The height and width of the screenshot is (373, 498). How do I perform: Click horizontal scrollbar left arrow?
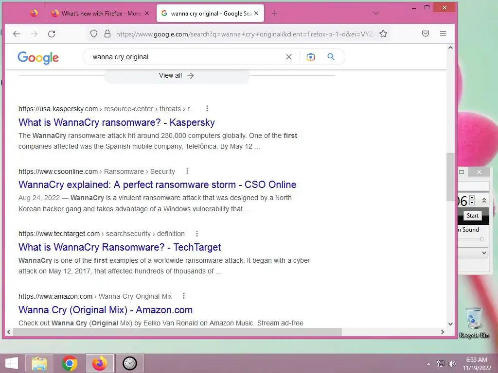point(9,332)
